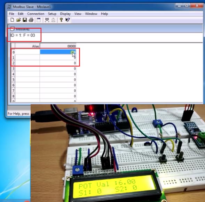The height and width of the screenshot is (202, 205).
Task: Minimize the Modbus Slave window
Action: click(x=179, y=6)
